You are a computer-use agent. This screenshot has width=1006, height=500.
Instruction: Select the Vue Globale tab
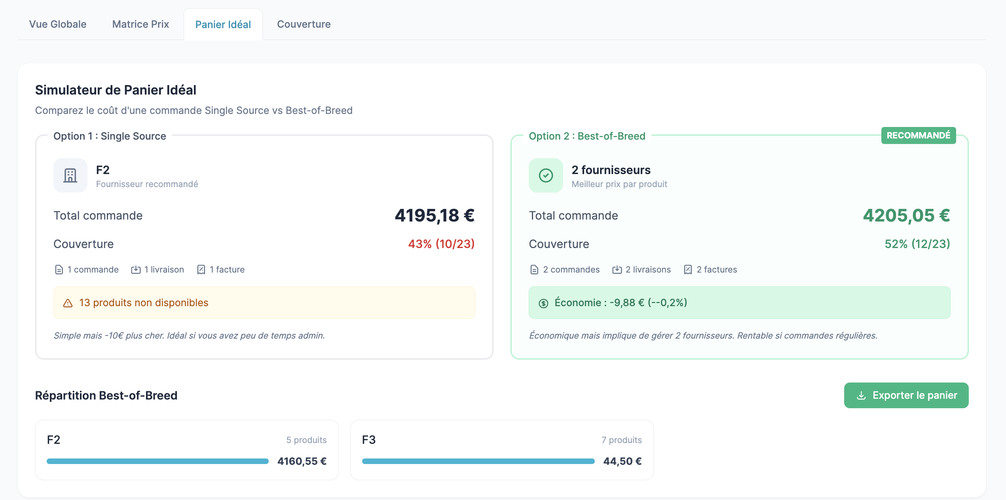[57, 24]
